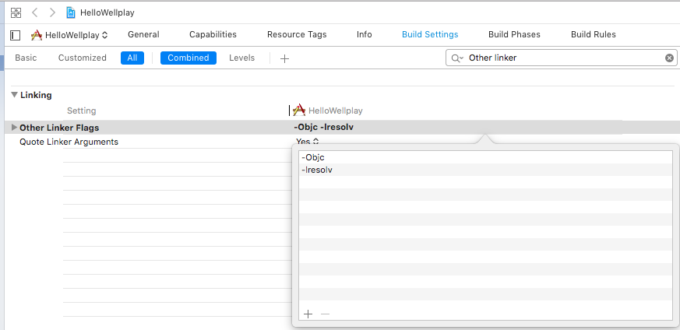Click the plus icon to add linker flag
The height and width of the screenshot is (330, 680).
(x=308, y=314)
